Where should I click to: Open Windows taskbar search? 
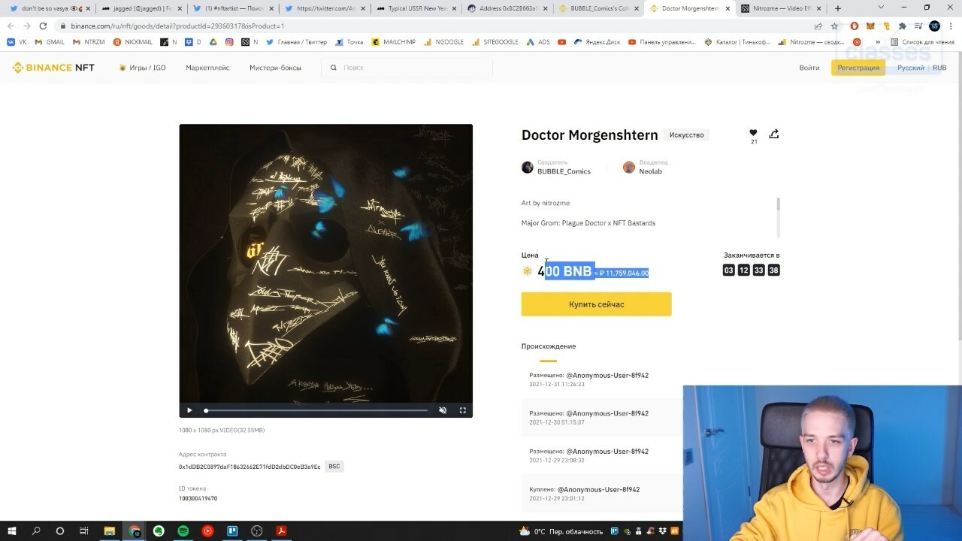(x=36, y=530)
